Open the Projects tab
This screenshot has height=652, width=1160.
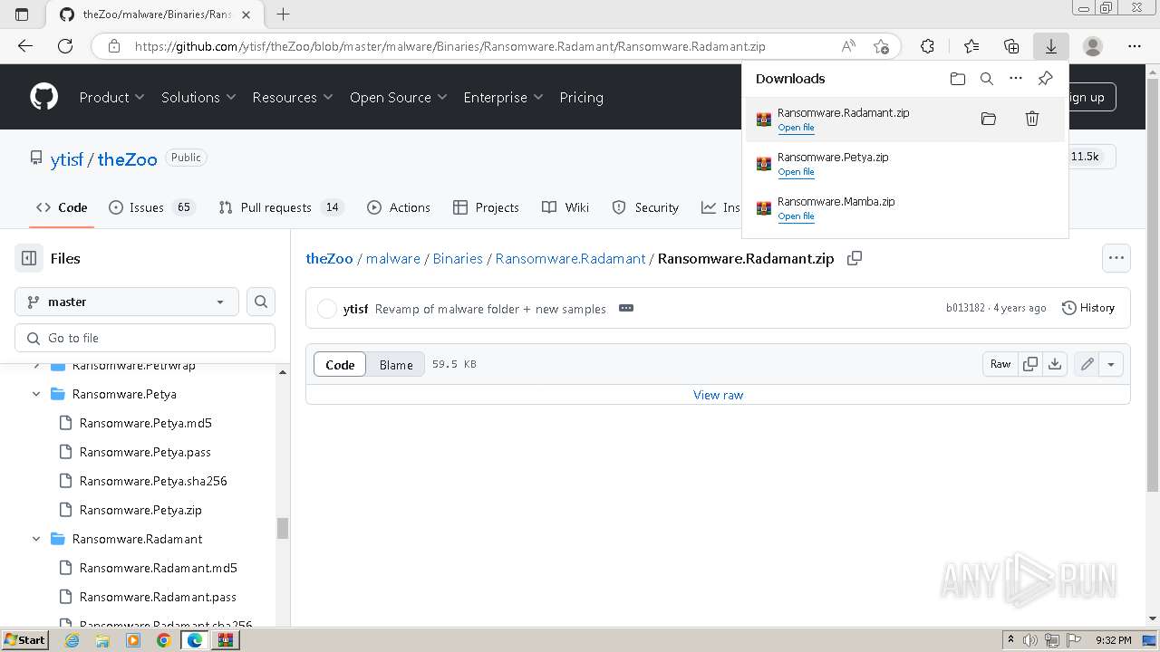coord(487,207)
